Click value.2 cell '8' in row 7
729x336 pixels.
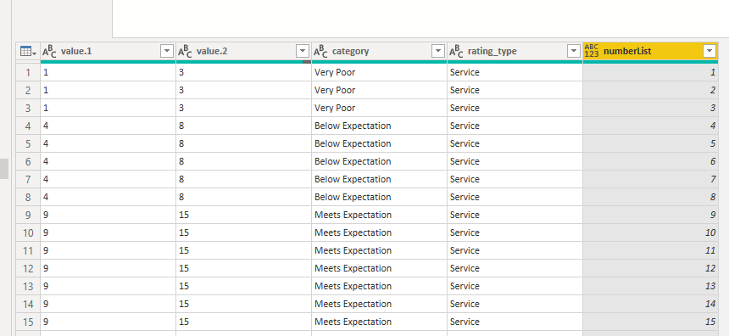click(x=243, y=179)
